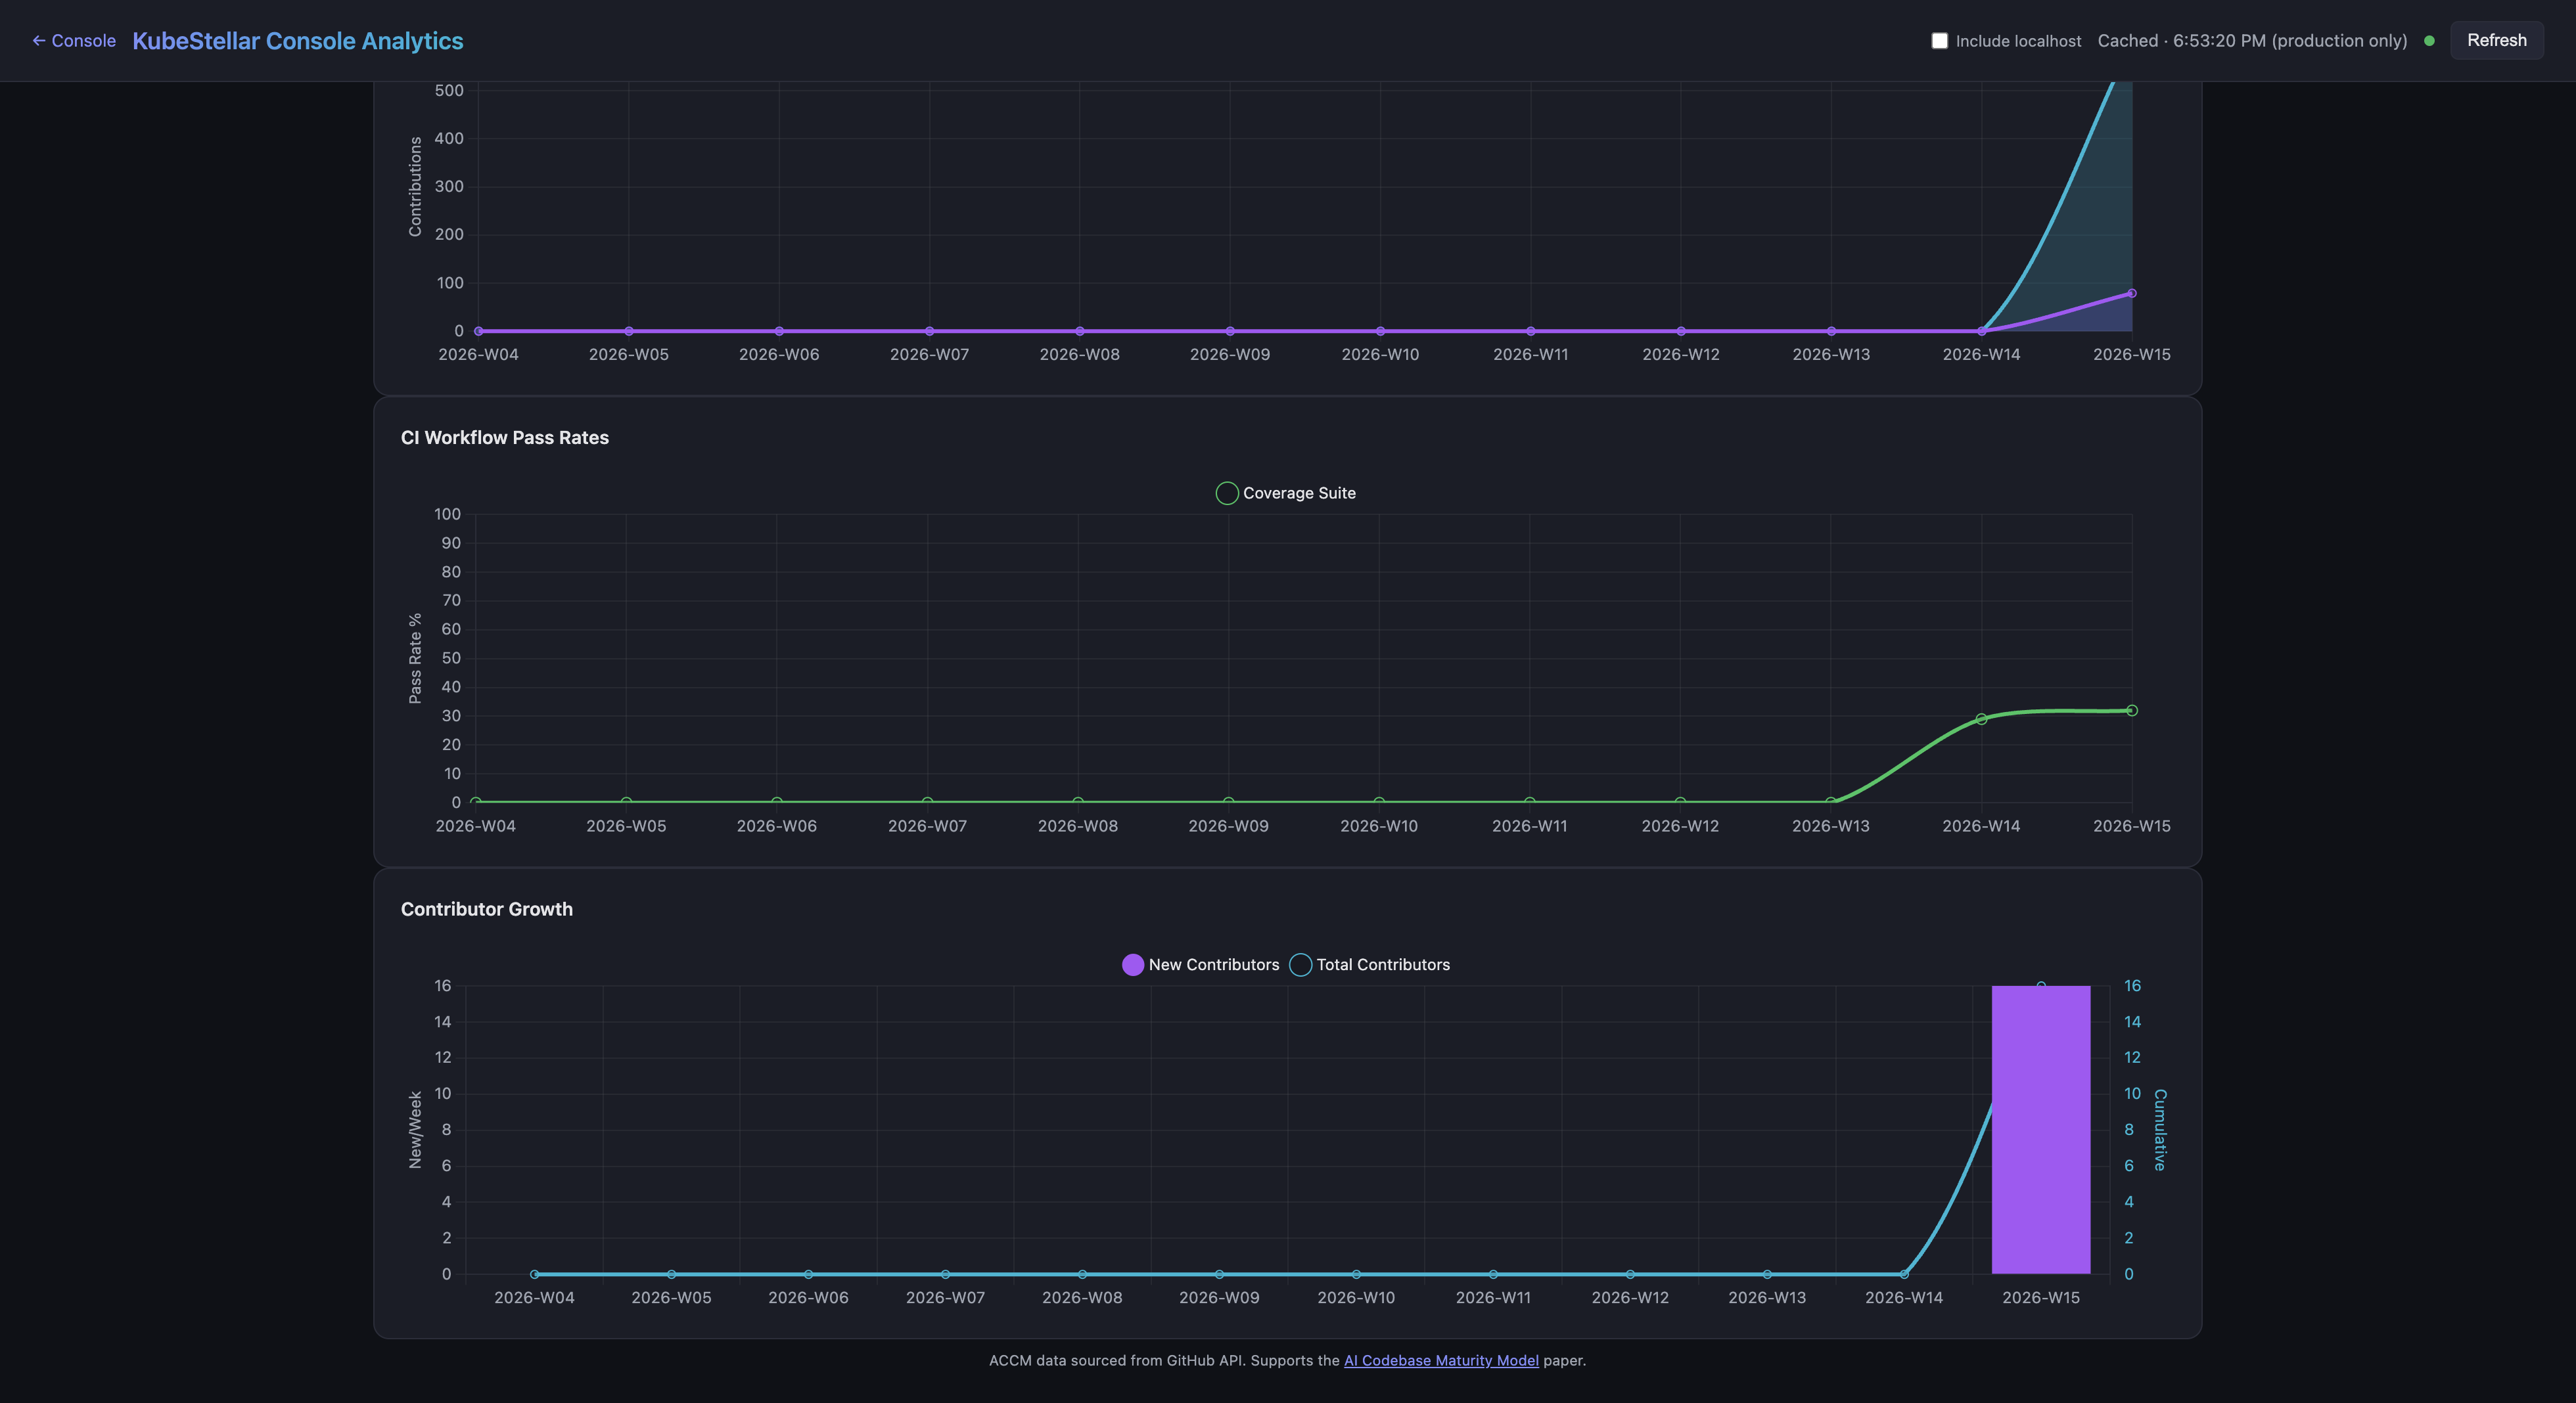This screenshot has height=1403, width=2576.
Task: Toggle the New Contributors legend swatch
Action: pyautogui.click(x=1132, y=964)
